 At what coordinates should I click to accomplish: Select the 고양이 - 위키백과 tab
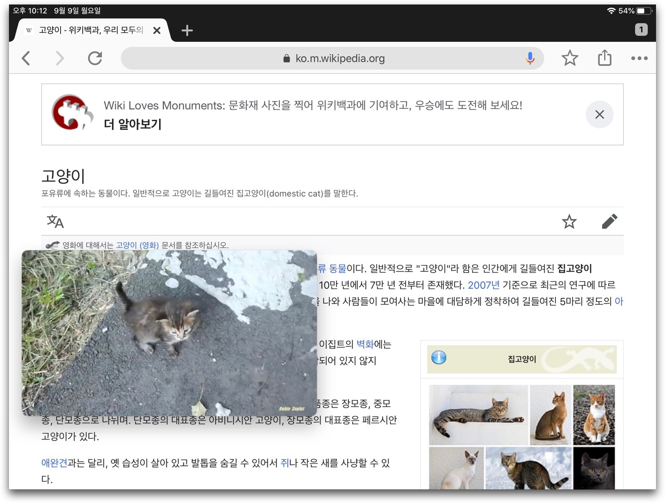(x=91, y=30)
